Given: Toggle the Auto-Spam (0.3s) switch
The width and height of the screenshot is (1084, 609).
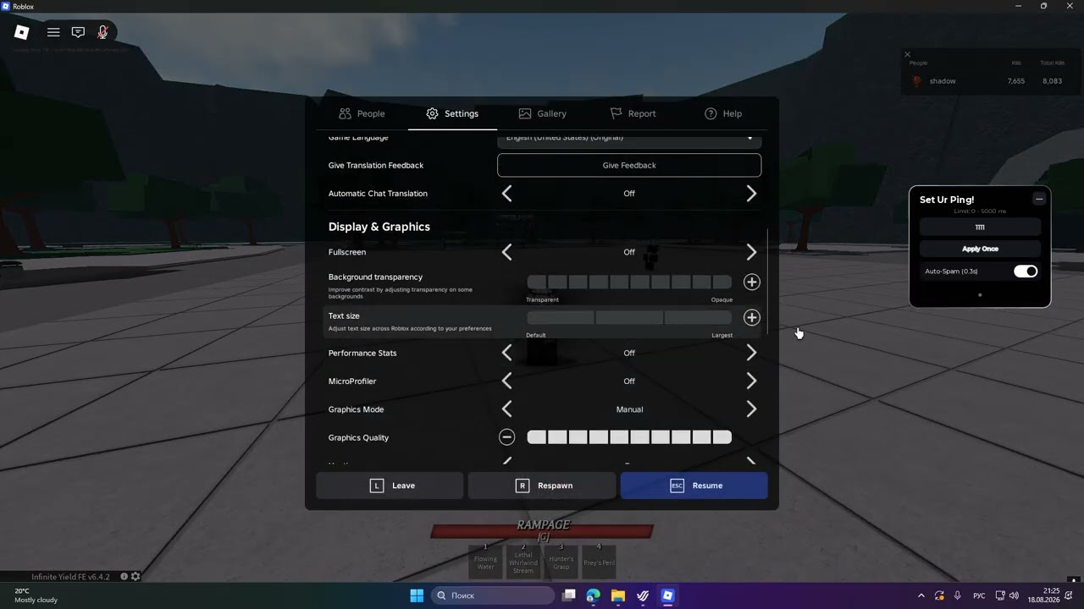Looking at the screenshot, I should pyautogui.click(x=1026, y=272).
